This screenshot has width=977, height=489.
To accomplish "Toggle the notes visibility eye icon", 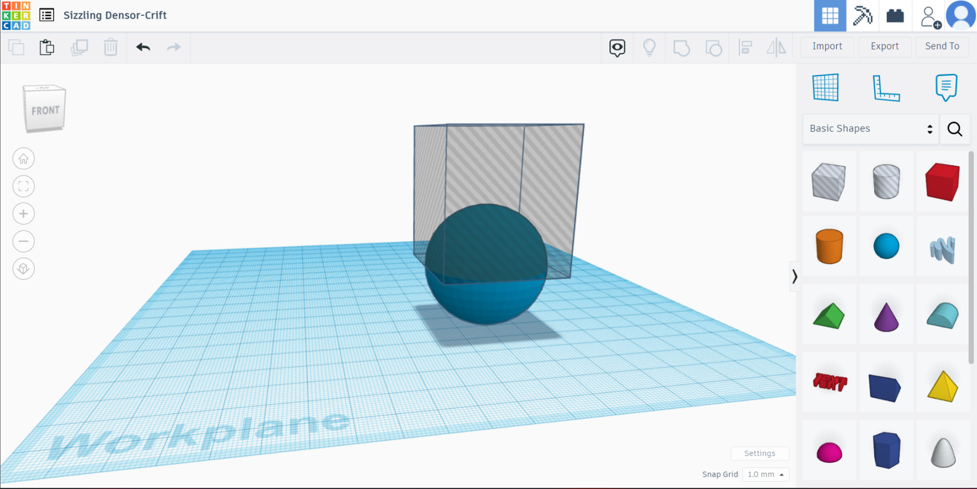I will click(x=617, y=48).
